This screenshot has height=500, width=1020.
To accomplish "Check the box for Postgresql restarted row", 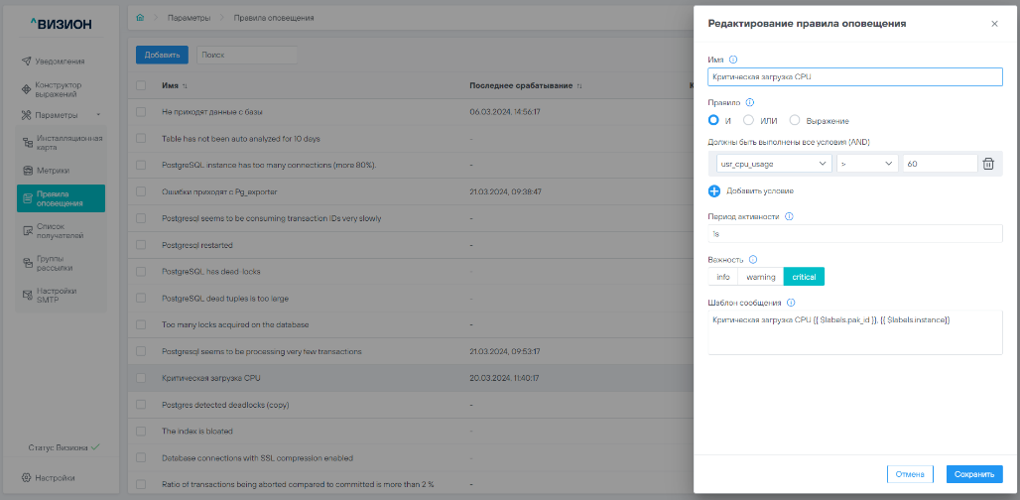I will [x=141, y=244].
